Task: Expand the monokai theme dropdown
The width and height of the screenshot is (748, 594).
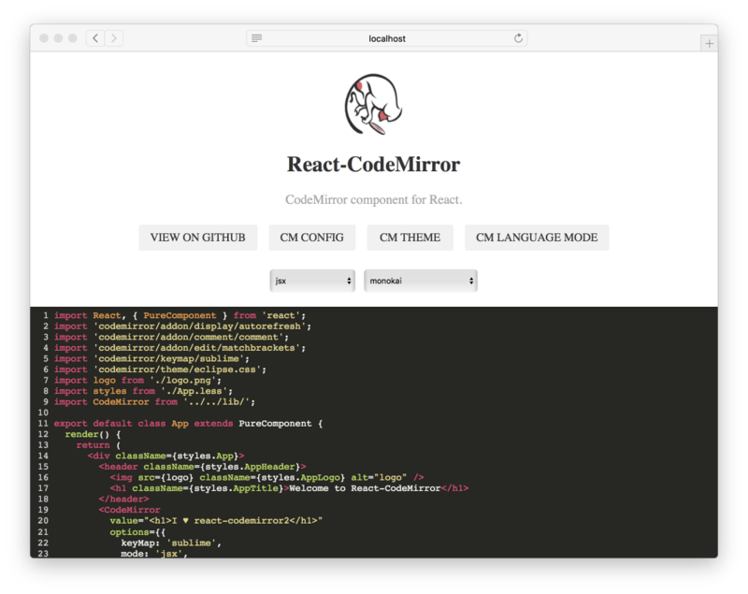Action: click(420, 281)
